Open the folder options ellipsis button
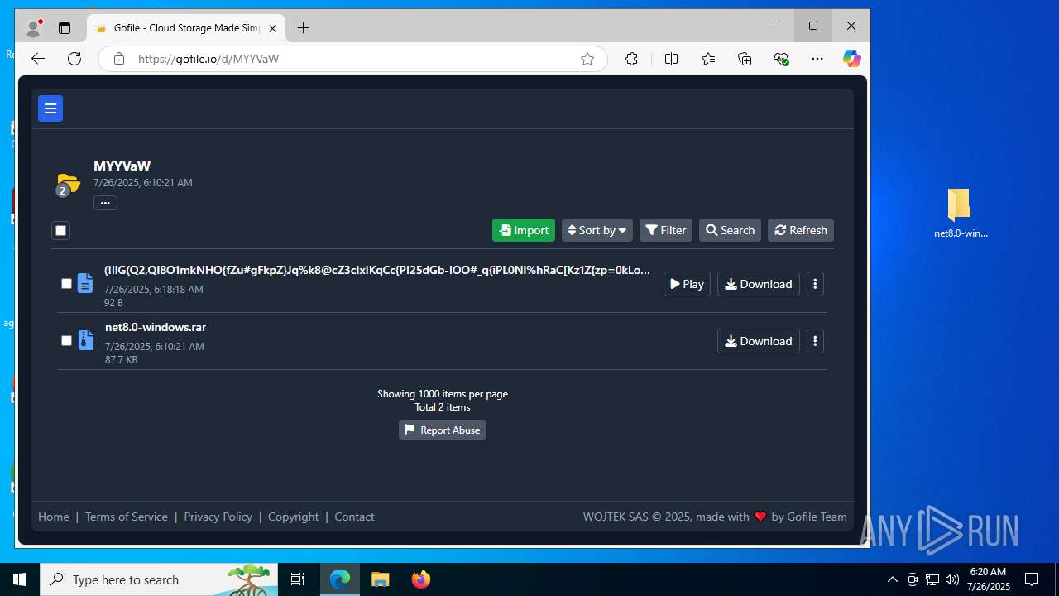Viewport: 1059px width, 596px height. pos(105,203)
